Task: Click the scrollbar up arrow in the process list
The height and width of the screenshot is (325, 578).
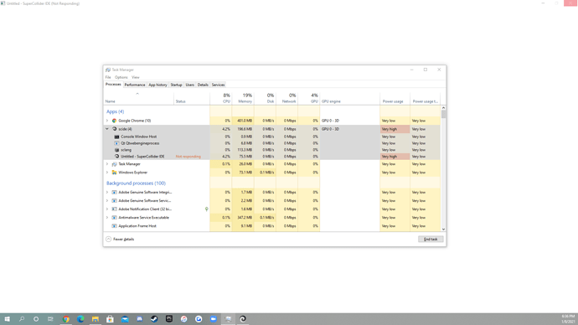Action: [443, 107]
